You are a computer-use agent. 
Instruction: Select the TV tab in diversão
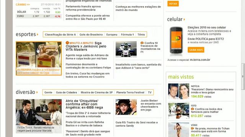click(x=150, y=92)
